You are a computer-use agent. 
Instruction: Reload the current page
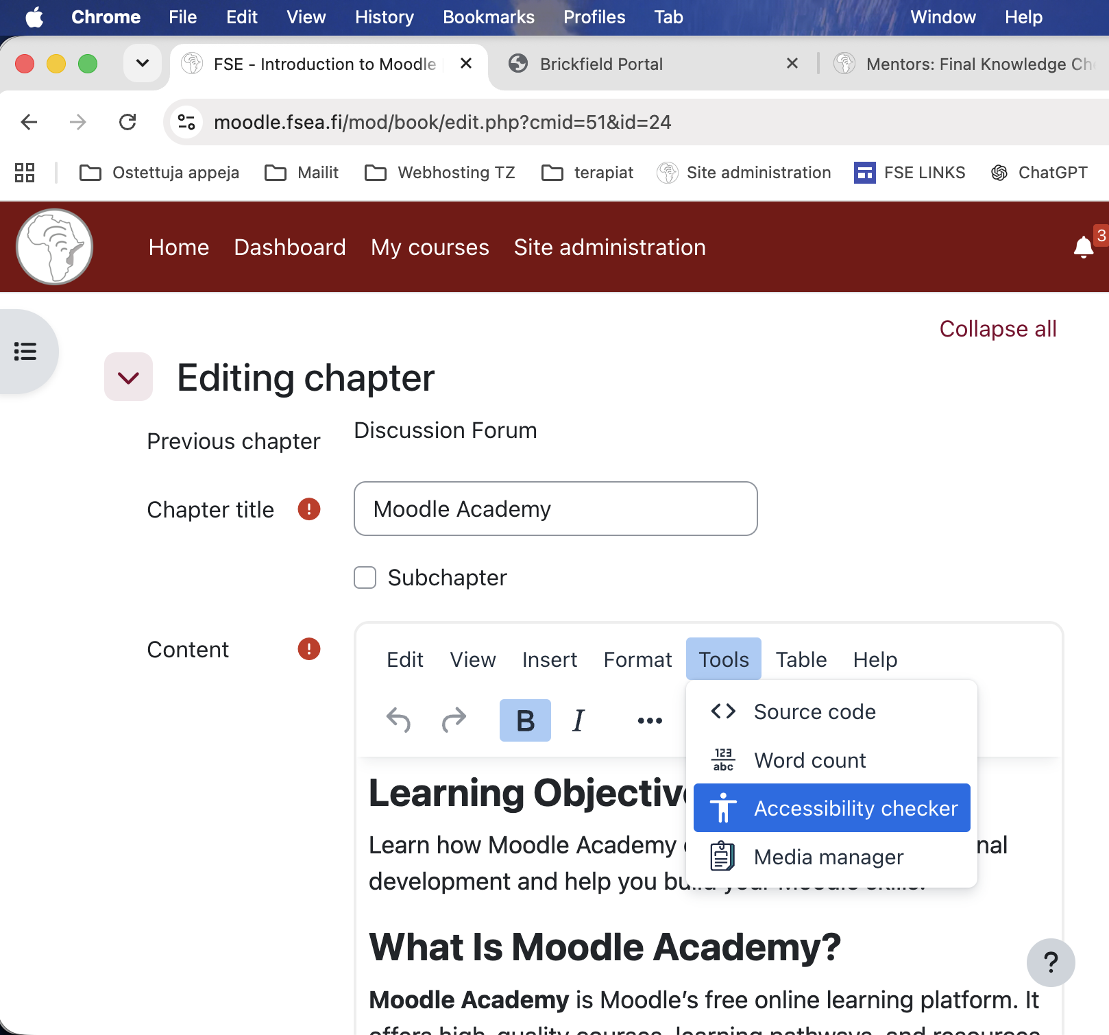pos(127,122)
